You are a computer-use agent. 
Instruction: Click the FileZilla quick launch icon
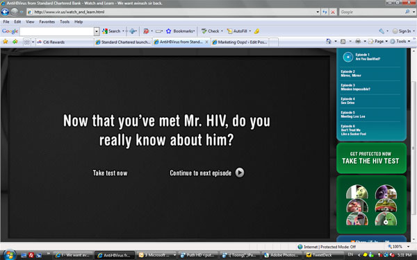coord(31,255)
